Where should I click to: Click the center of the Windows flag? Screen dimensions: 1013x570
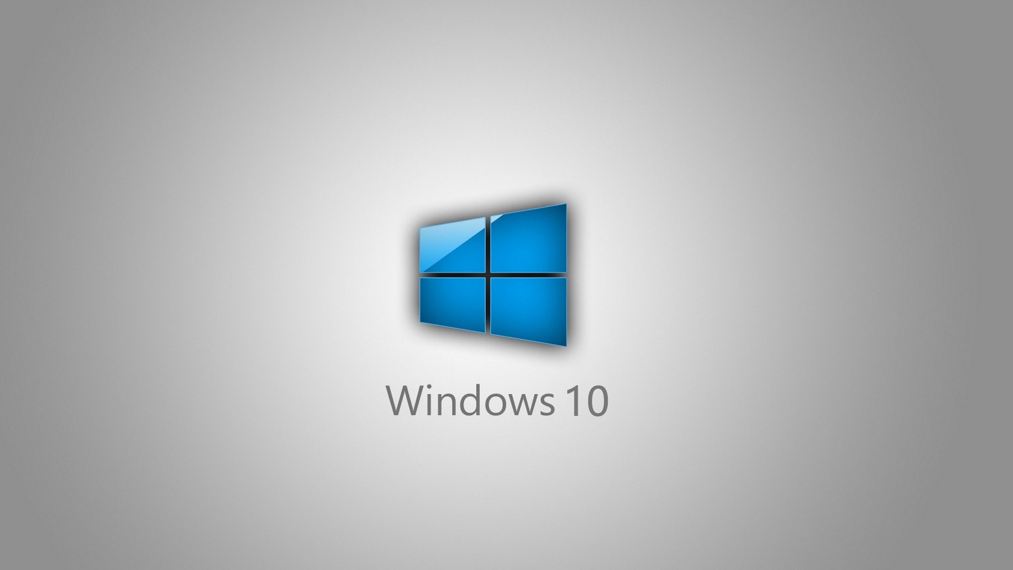(x=492, y=274)
